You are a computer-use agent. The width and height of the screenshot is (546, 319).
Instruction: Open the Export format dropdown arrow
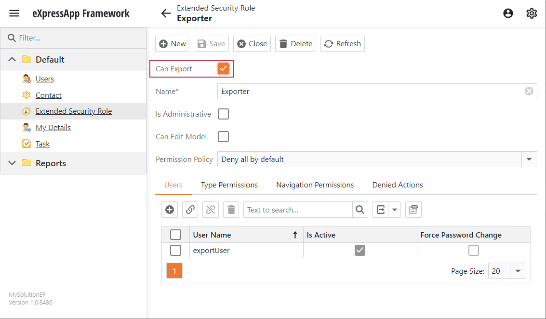click(395, 210)
